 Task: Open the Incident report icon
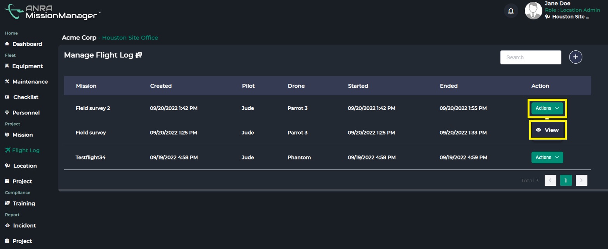coord(7,225)
